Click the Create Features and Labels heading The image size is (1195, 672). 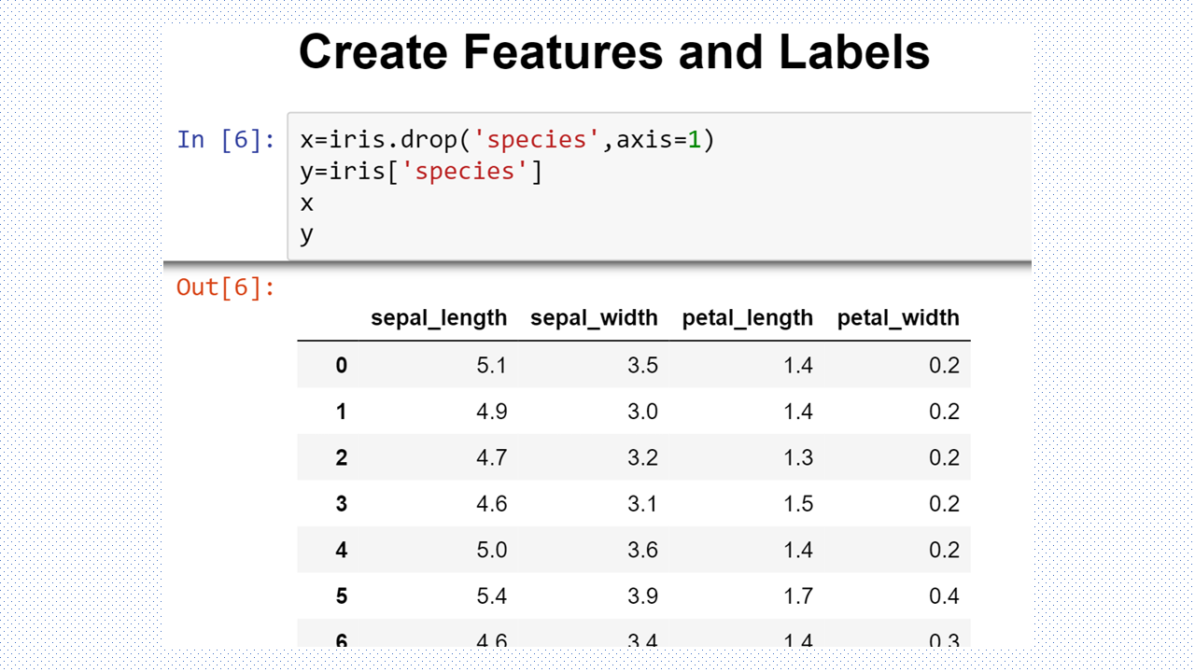point(613,52)
